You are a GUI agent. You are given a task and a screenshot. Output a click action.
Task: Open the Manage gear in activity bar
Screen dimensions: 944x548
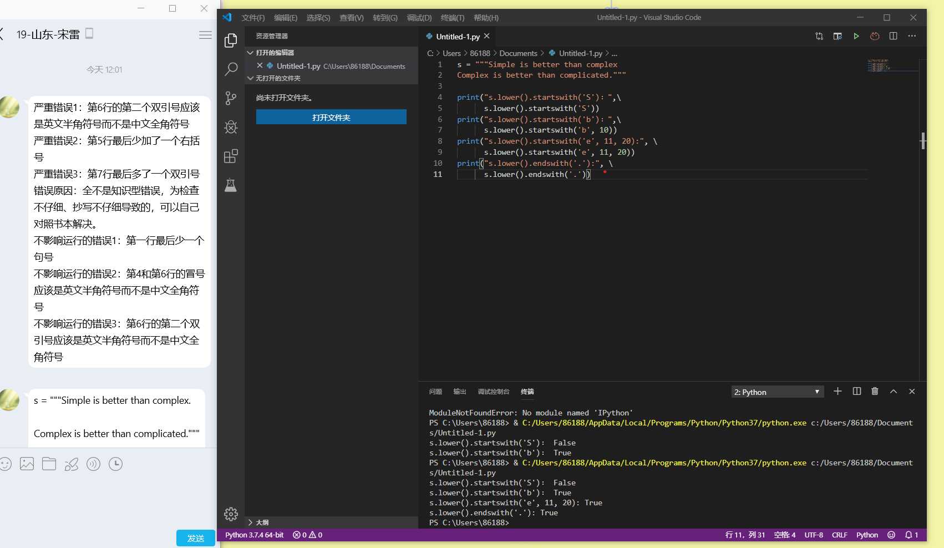pyautogui.click(x=231, y=514)
